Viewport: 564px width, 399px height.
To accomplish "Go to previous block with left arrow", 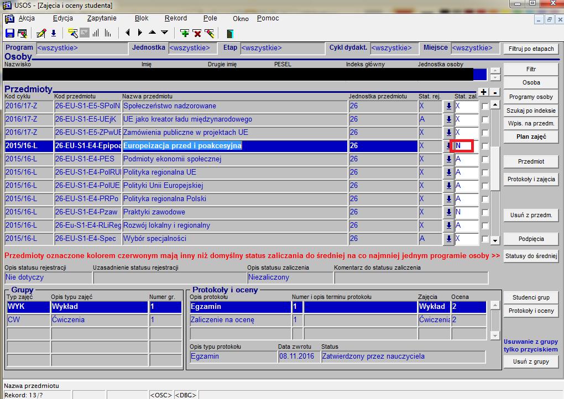I will 127,33.
